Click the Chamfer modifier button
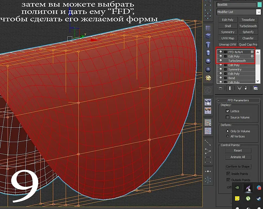263x209 pixels. tap(248, 38)
